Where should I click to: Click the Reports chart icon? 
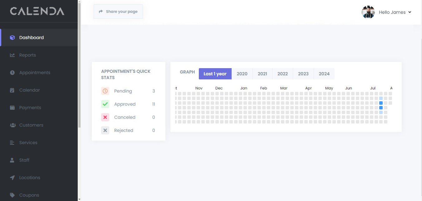[12, 55]
